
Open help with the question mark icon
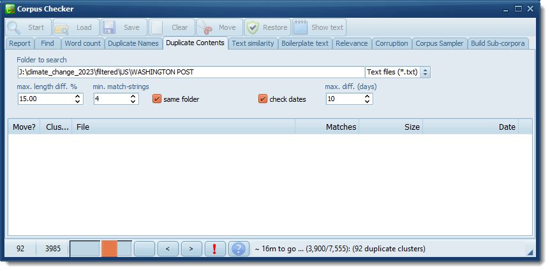pos(239,249)
